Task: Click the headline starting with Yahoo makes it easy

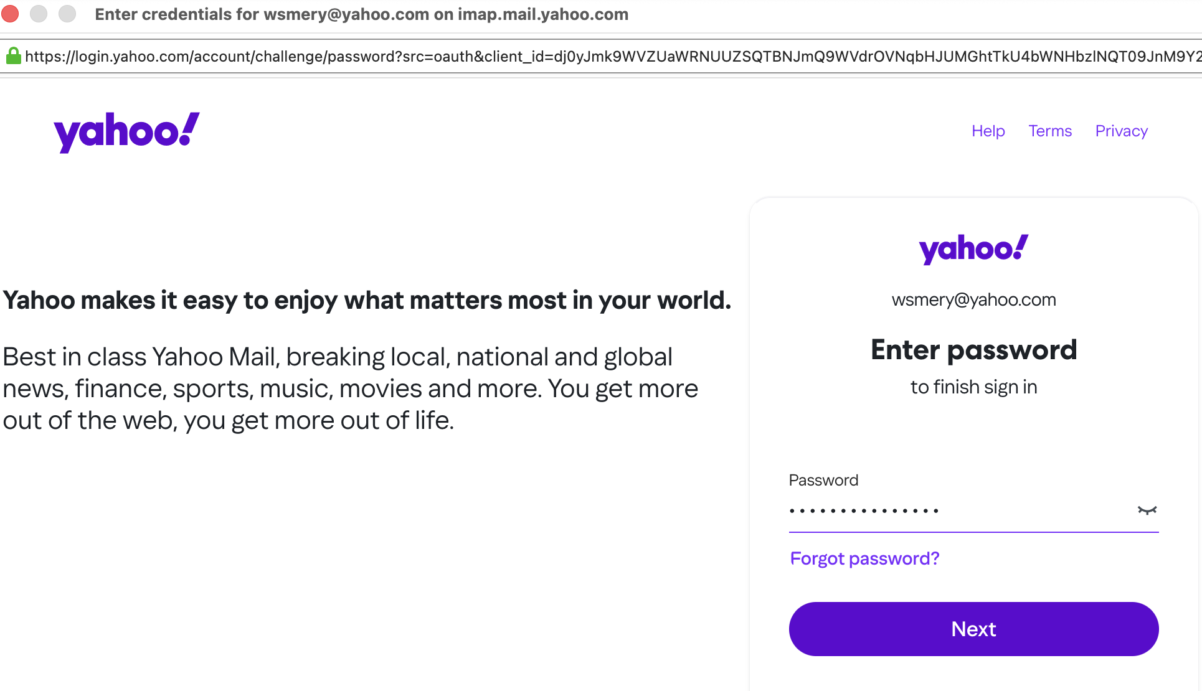Action: tap(367, 301)
